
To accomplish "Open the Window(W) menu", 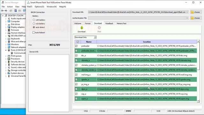I will [x=52, y=7].
